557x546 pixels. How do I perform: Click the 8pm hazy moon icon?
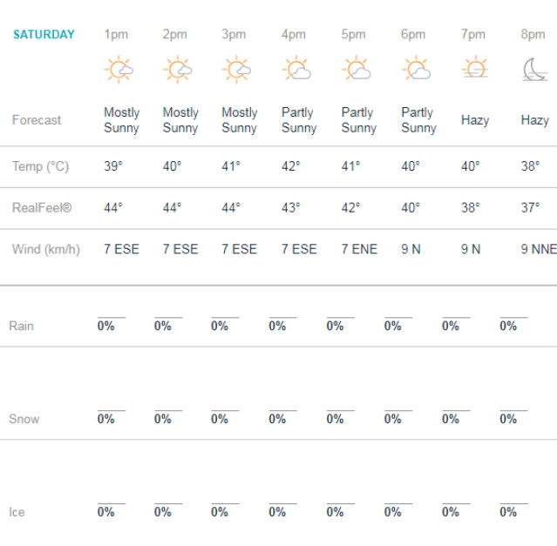[535, 70]
